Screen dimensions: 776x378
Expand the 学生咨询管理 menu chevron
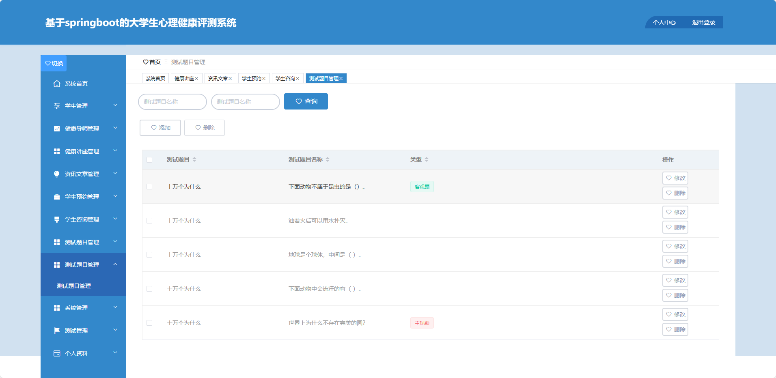coord(115,219)
